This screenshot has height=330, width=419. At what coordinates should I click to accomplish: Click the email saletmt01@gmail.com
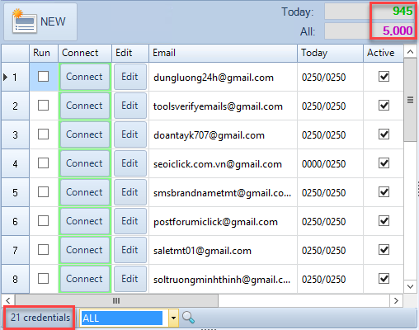click(x=202, y=251)
